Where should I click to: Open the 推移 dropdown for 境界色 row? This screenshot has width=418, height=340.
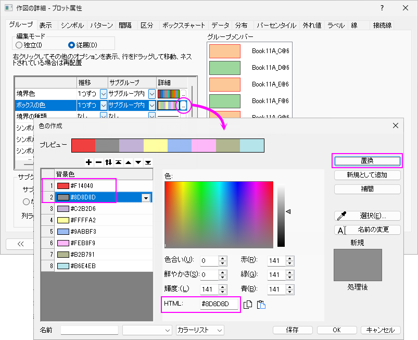(x=104, y=94)
